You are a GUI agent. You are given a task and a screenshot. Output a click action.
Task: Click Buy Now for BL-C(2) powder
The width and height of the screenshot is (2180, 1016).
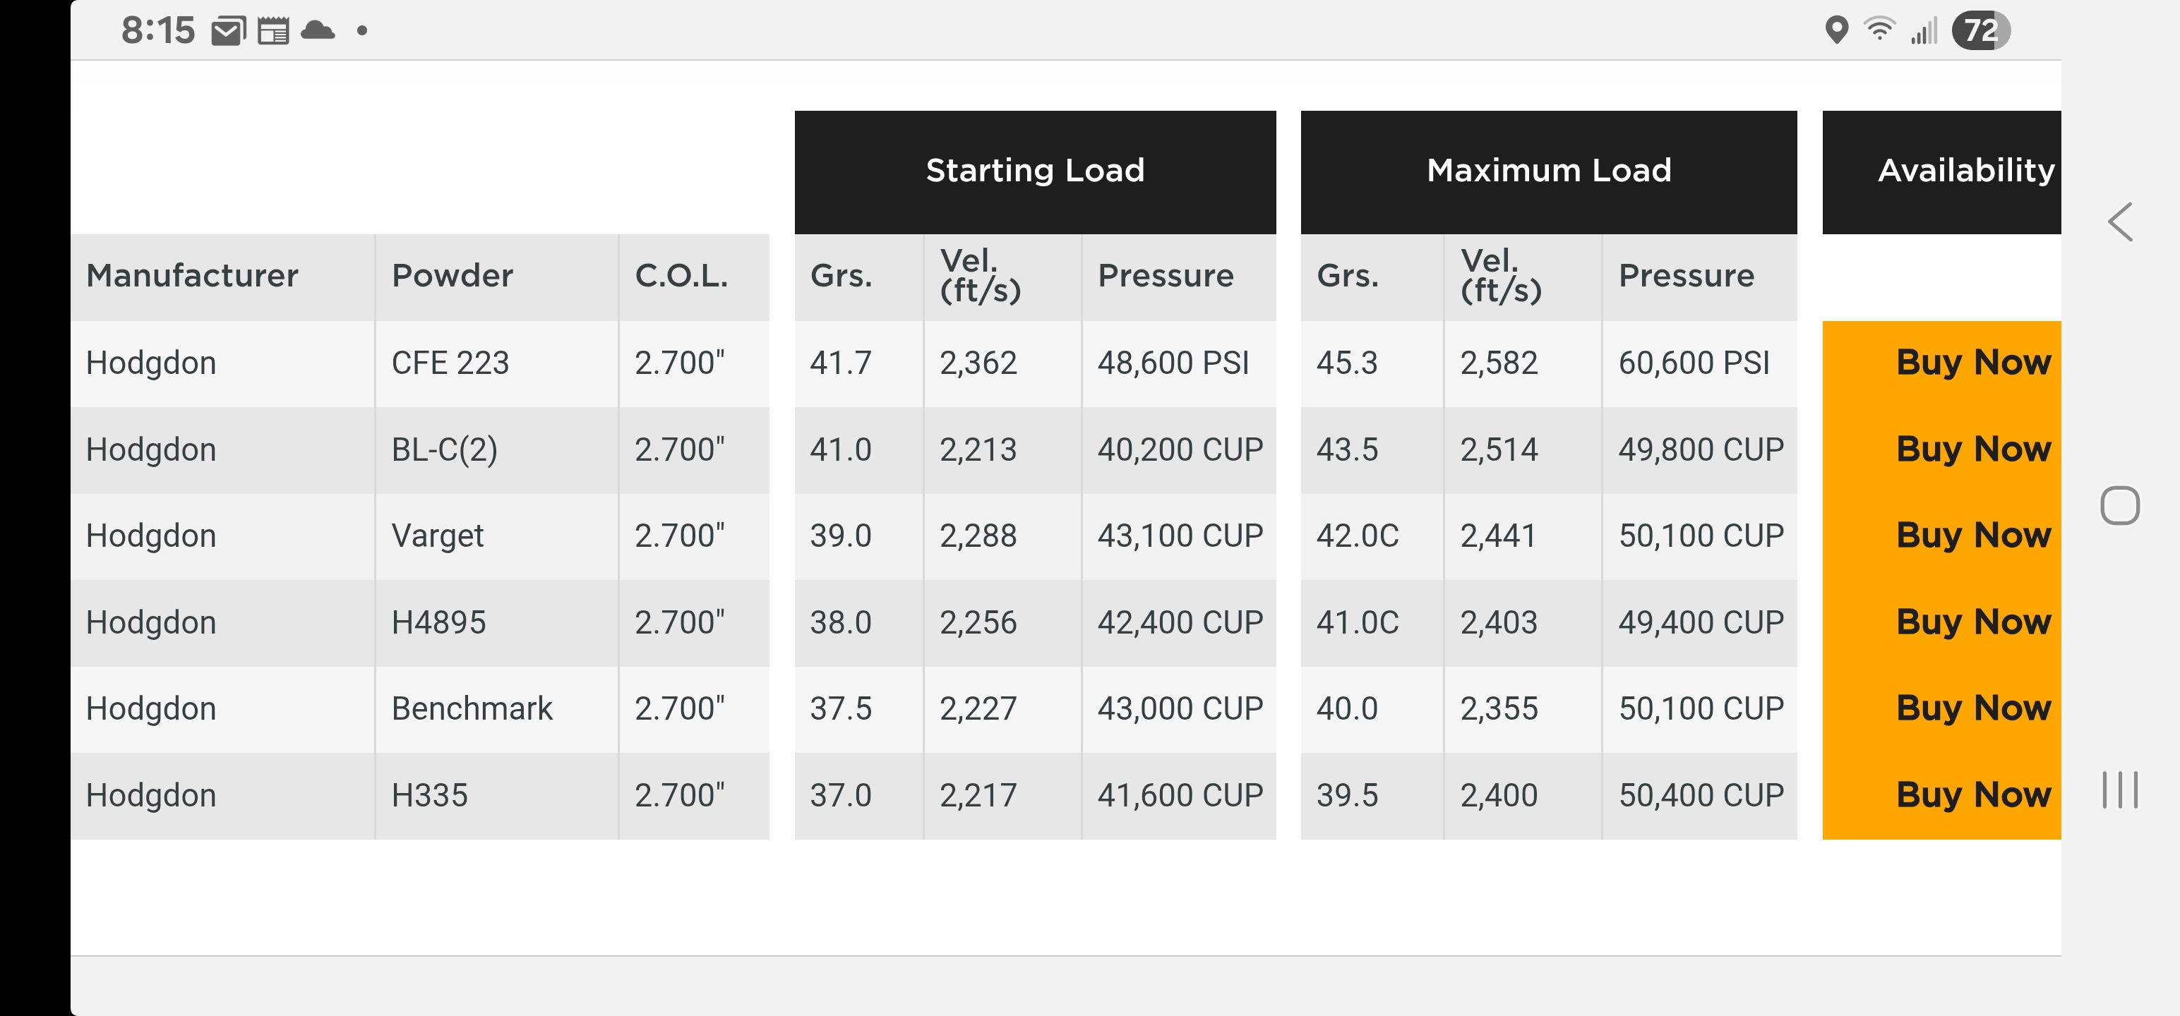1972,449
